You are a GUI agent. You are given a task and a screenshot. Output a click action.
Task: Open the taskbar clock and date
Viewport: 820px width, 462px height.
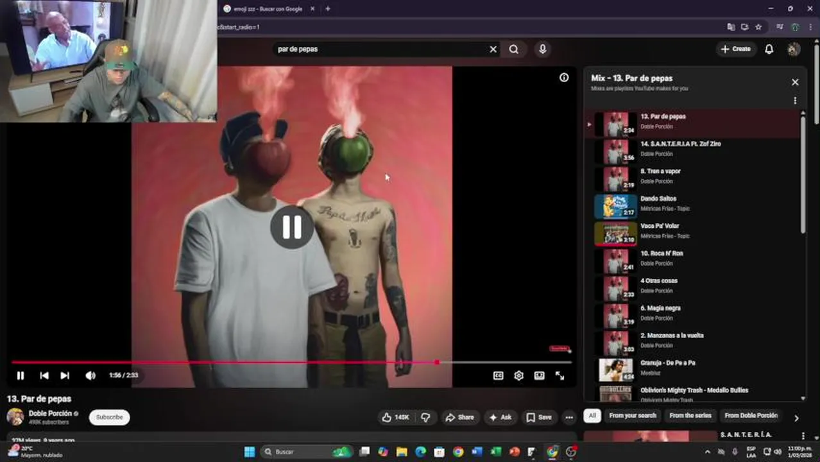pos(799,452)
